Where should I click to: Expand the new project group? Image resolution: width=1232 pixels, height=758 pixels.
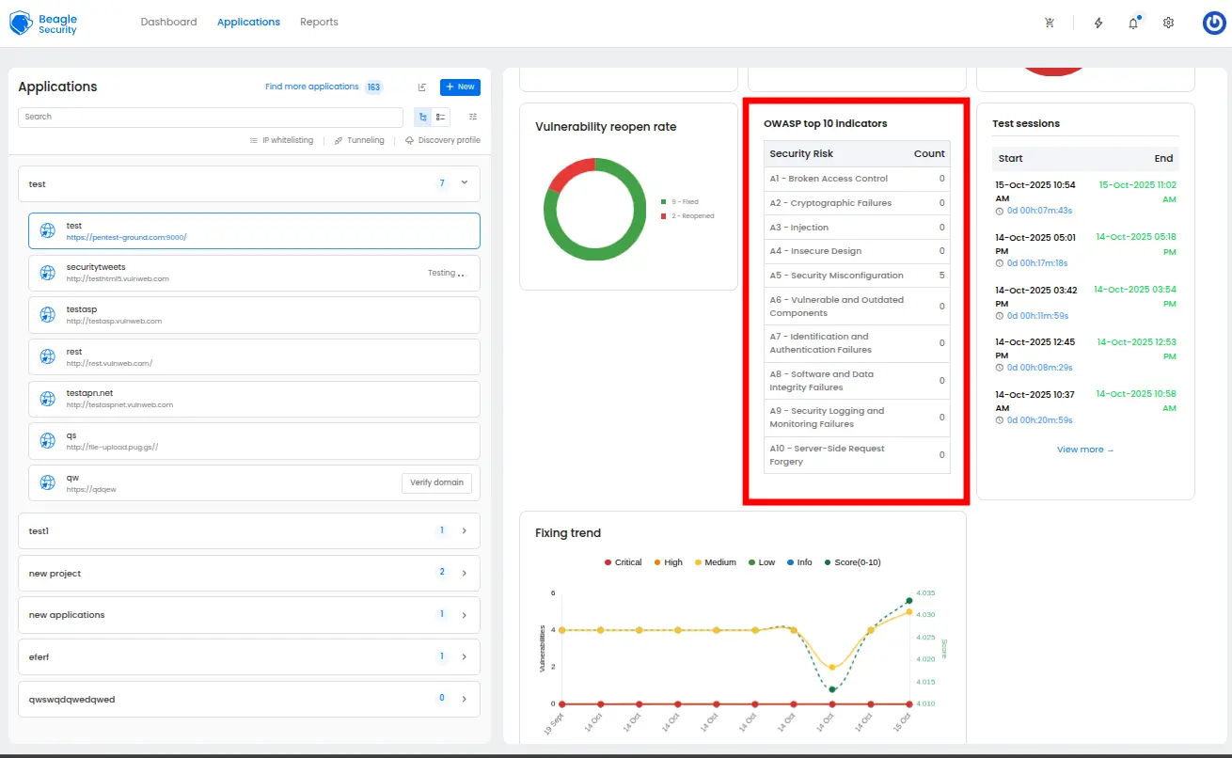pos(463,573)
